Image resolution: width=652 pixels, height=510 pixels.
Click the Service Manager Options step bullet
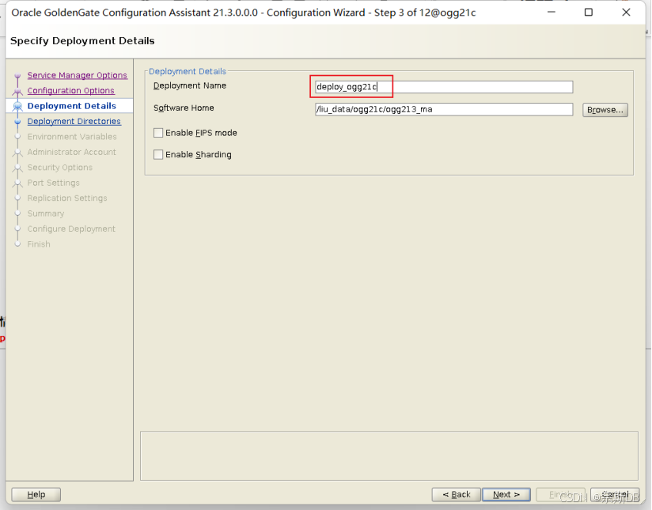click(x=17, y=76)
